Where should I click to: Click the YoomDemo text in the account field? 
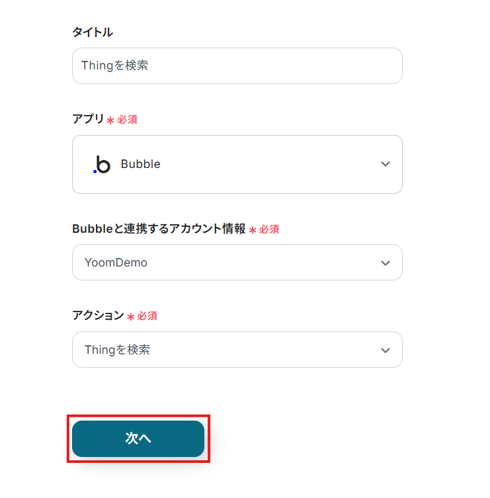[116, 263]
